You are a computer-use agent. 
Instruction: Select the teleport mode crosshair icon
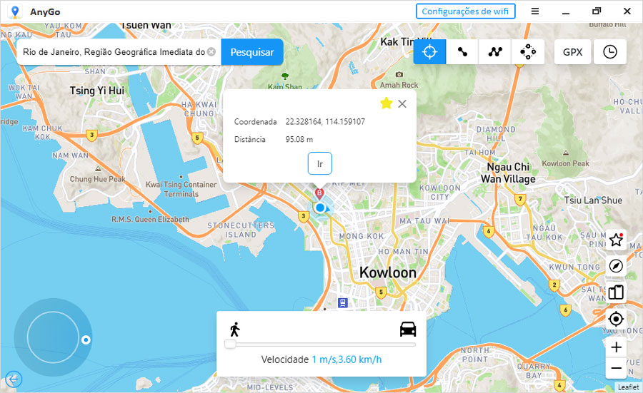point(429,52)
